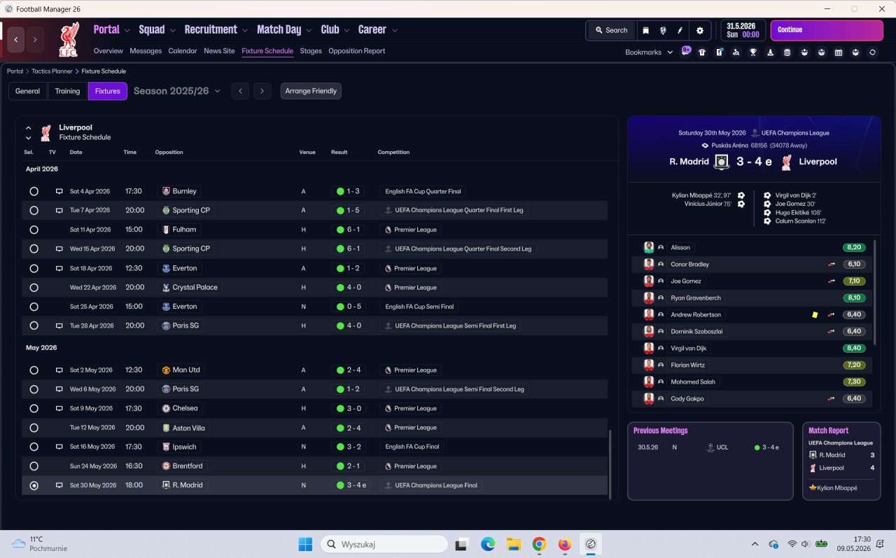The width and height of the screenshot is (896, 558).
Task: Collapse Liverpool fixture list with up chevron
Action: [x=29, y=128]
